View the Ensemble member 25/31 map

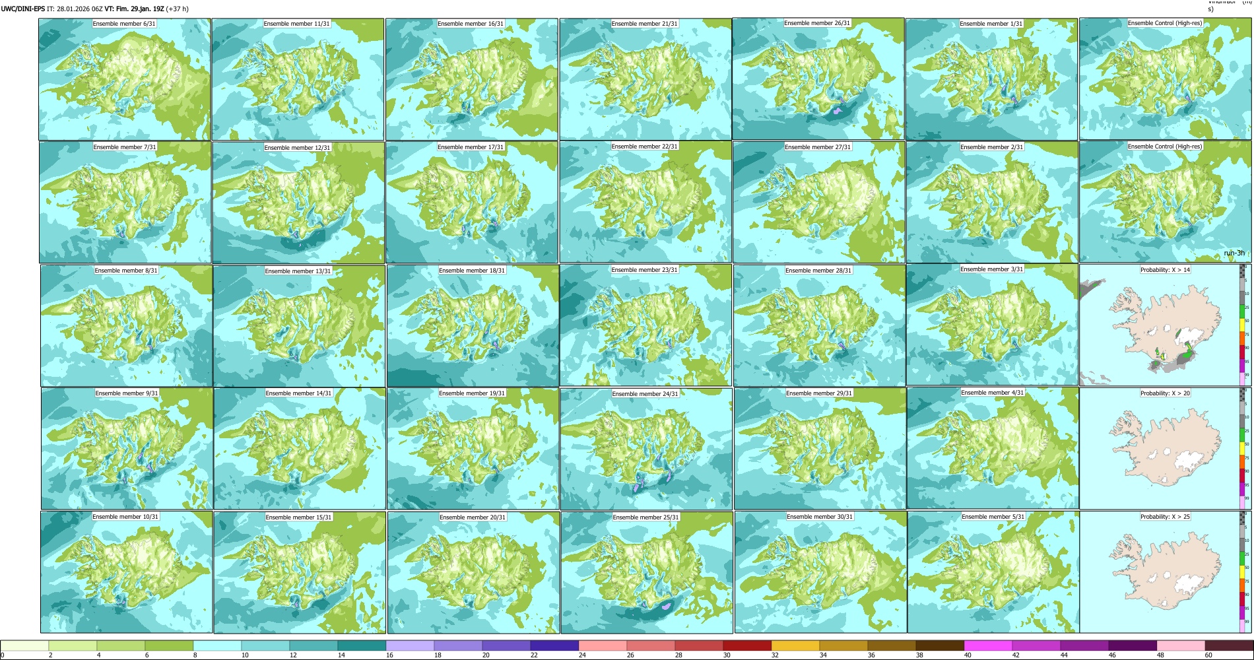coord(647,573)
